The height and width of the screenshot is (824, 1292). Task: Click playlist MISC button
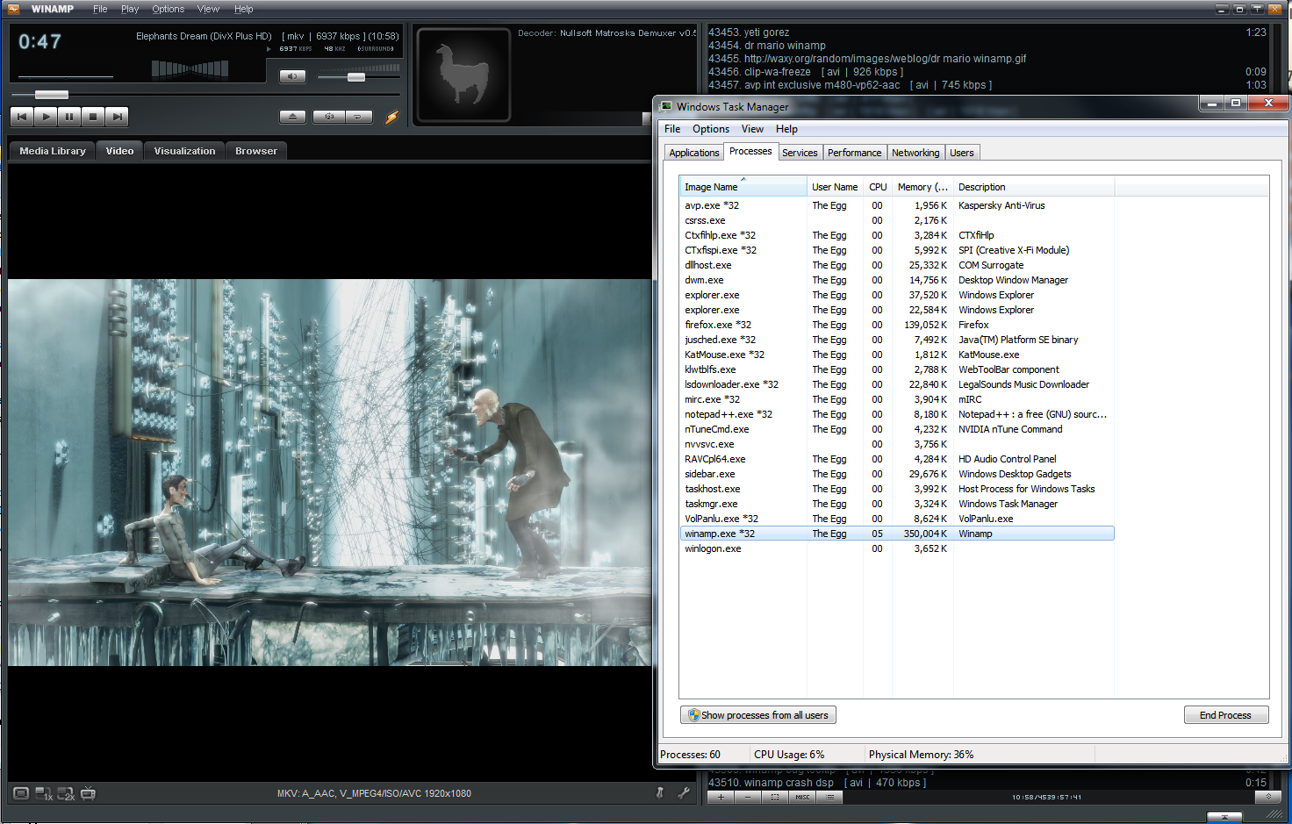802,797
